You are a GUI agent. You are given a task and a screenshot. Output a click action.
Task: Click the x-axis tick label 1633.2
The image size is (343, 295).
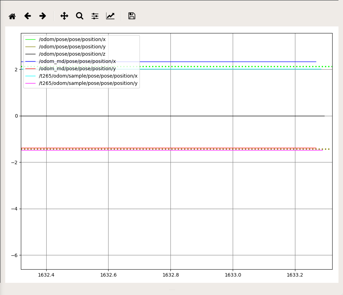point(295,275)
